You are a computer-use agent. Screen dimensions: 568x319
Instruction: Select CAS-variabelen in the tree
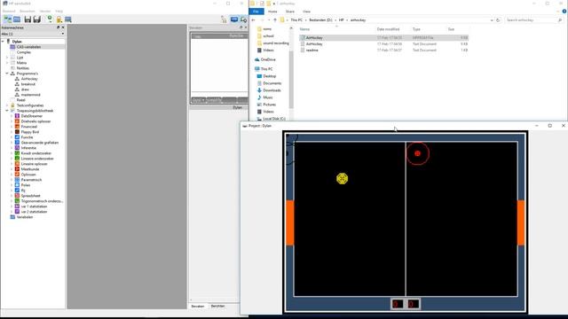28,47
